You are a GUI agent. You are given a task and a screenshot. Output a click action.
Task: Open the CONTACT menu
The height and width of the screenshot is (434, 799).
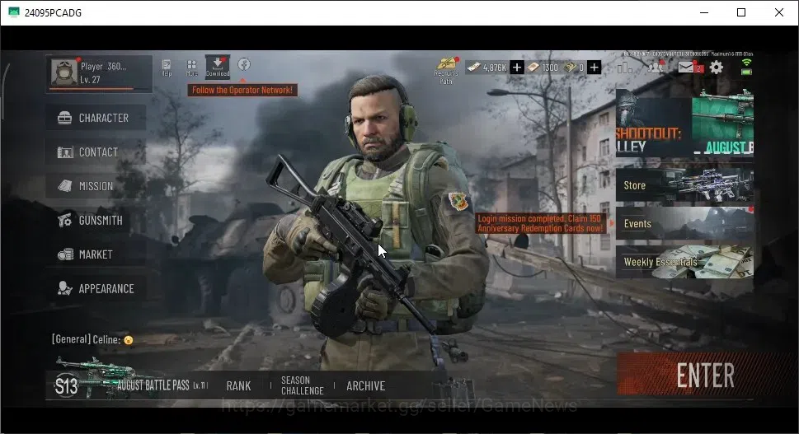click(96, 152)
